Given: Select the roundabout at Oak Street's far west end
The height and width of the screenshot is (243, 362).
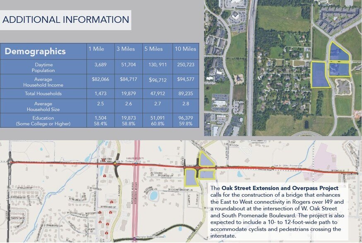Looking at the screenshot, I should (x=9, y=162).
